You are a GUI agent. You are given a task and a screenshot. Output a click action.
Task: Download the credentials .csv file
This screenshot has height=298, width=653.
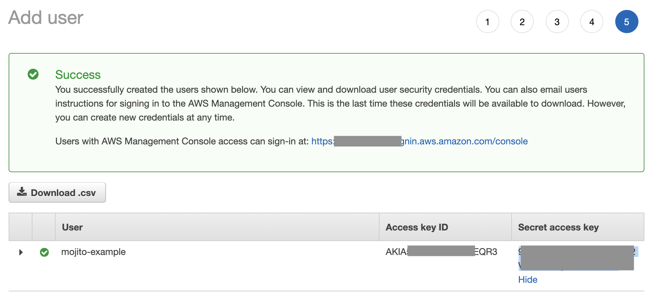click(x=57, y=193)
